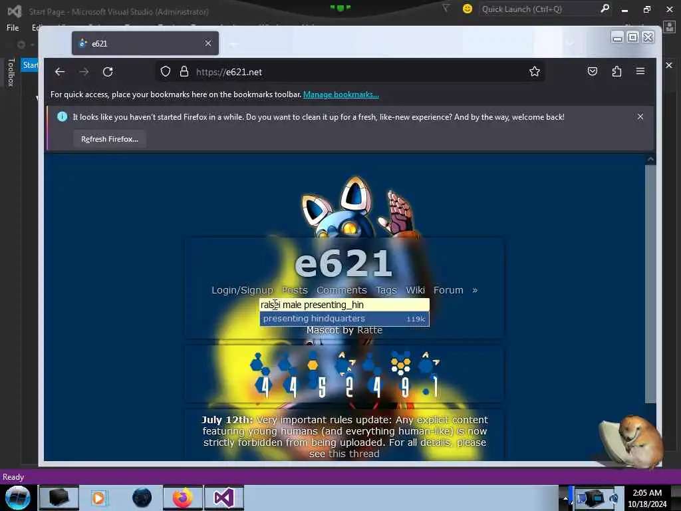Open Manage bookmarks... link
The image size is (681, 511).
tap(341, 94)
